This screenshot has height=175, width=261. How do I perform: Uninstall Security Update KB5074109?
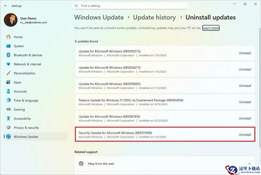point(245,135)
